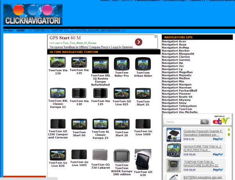Select Navigatori Garmin in sidebar
The image size is (235, 180).
176,60
